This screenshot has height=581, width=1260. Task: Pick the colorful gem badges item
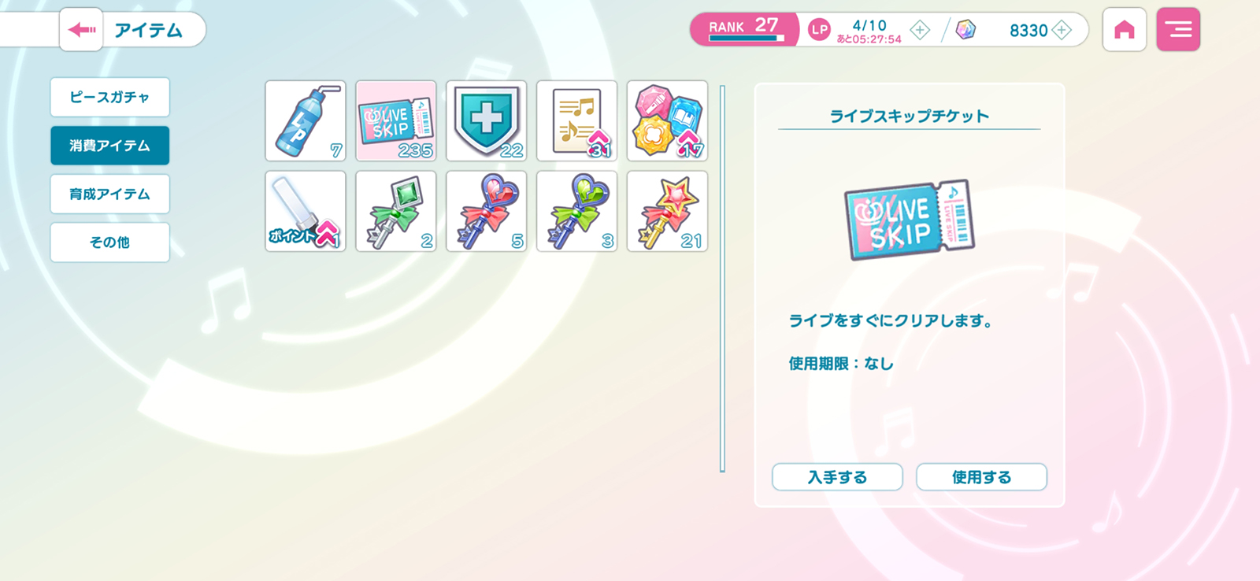[668, 121]
